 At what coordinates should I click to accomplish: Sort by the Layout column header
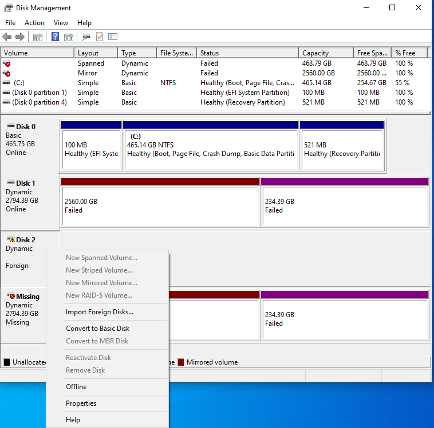click(x=96, y=53)
